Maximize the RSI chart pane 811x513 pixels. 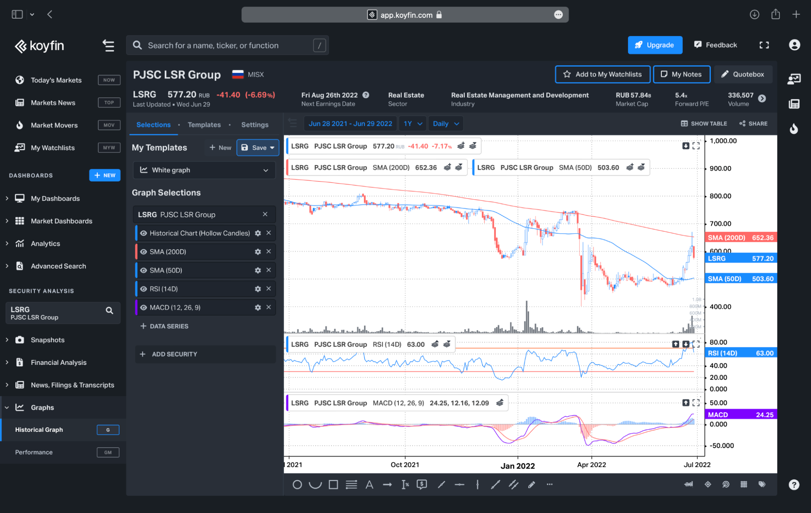[x=696, y=344]
